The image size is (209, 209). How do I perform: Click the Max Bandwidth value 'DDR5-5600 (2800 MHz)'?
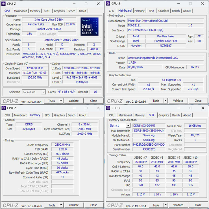tap(149, 131)
